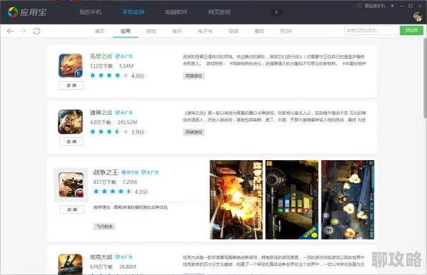Click the description text of 诸神之战
The width and height of the screenshot is (427, 275).
tap(274, 116)
